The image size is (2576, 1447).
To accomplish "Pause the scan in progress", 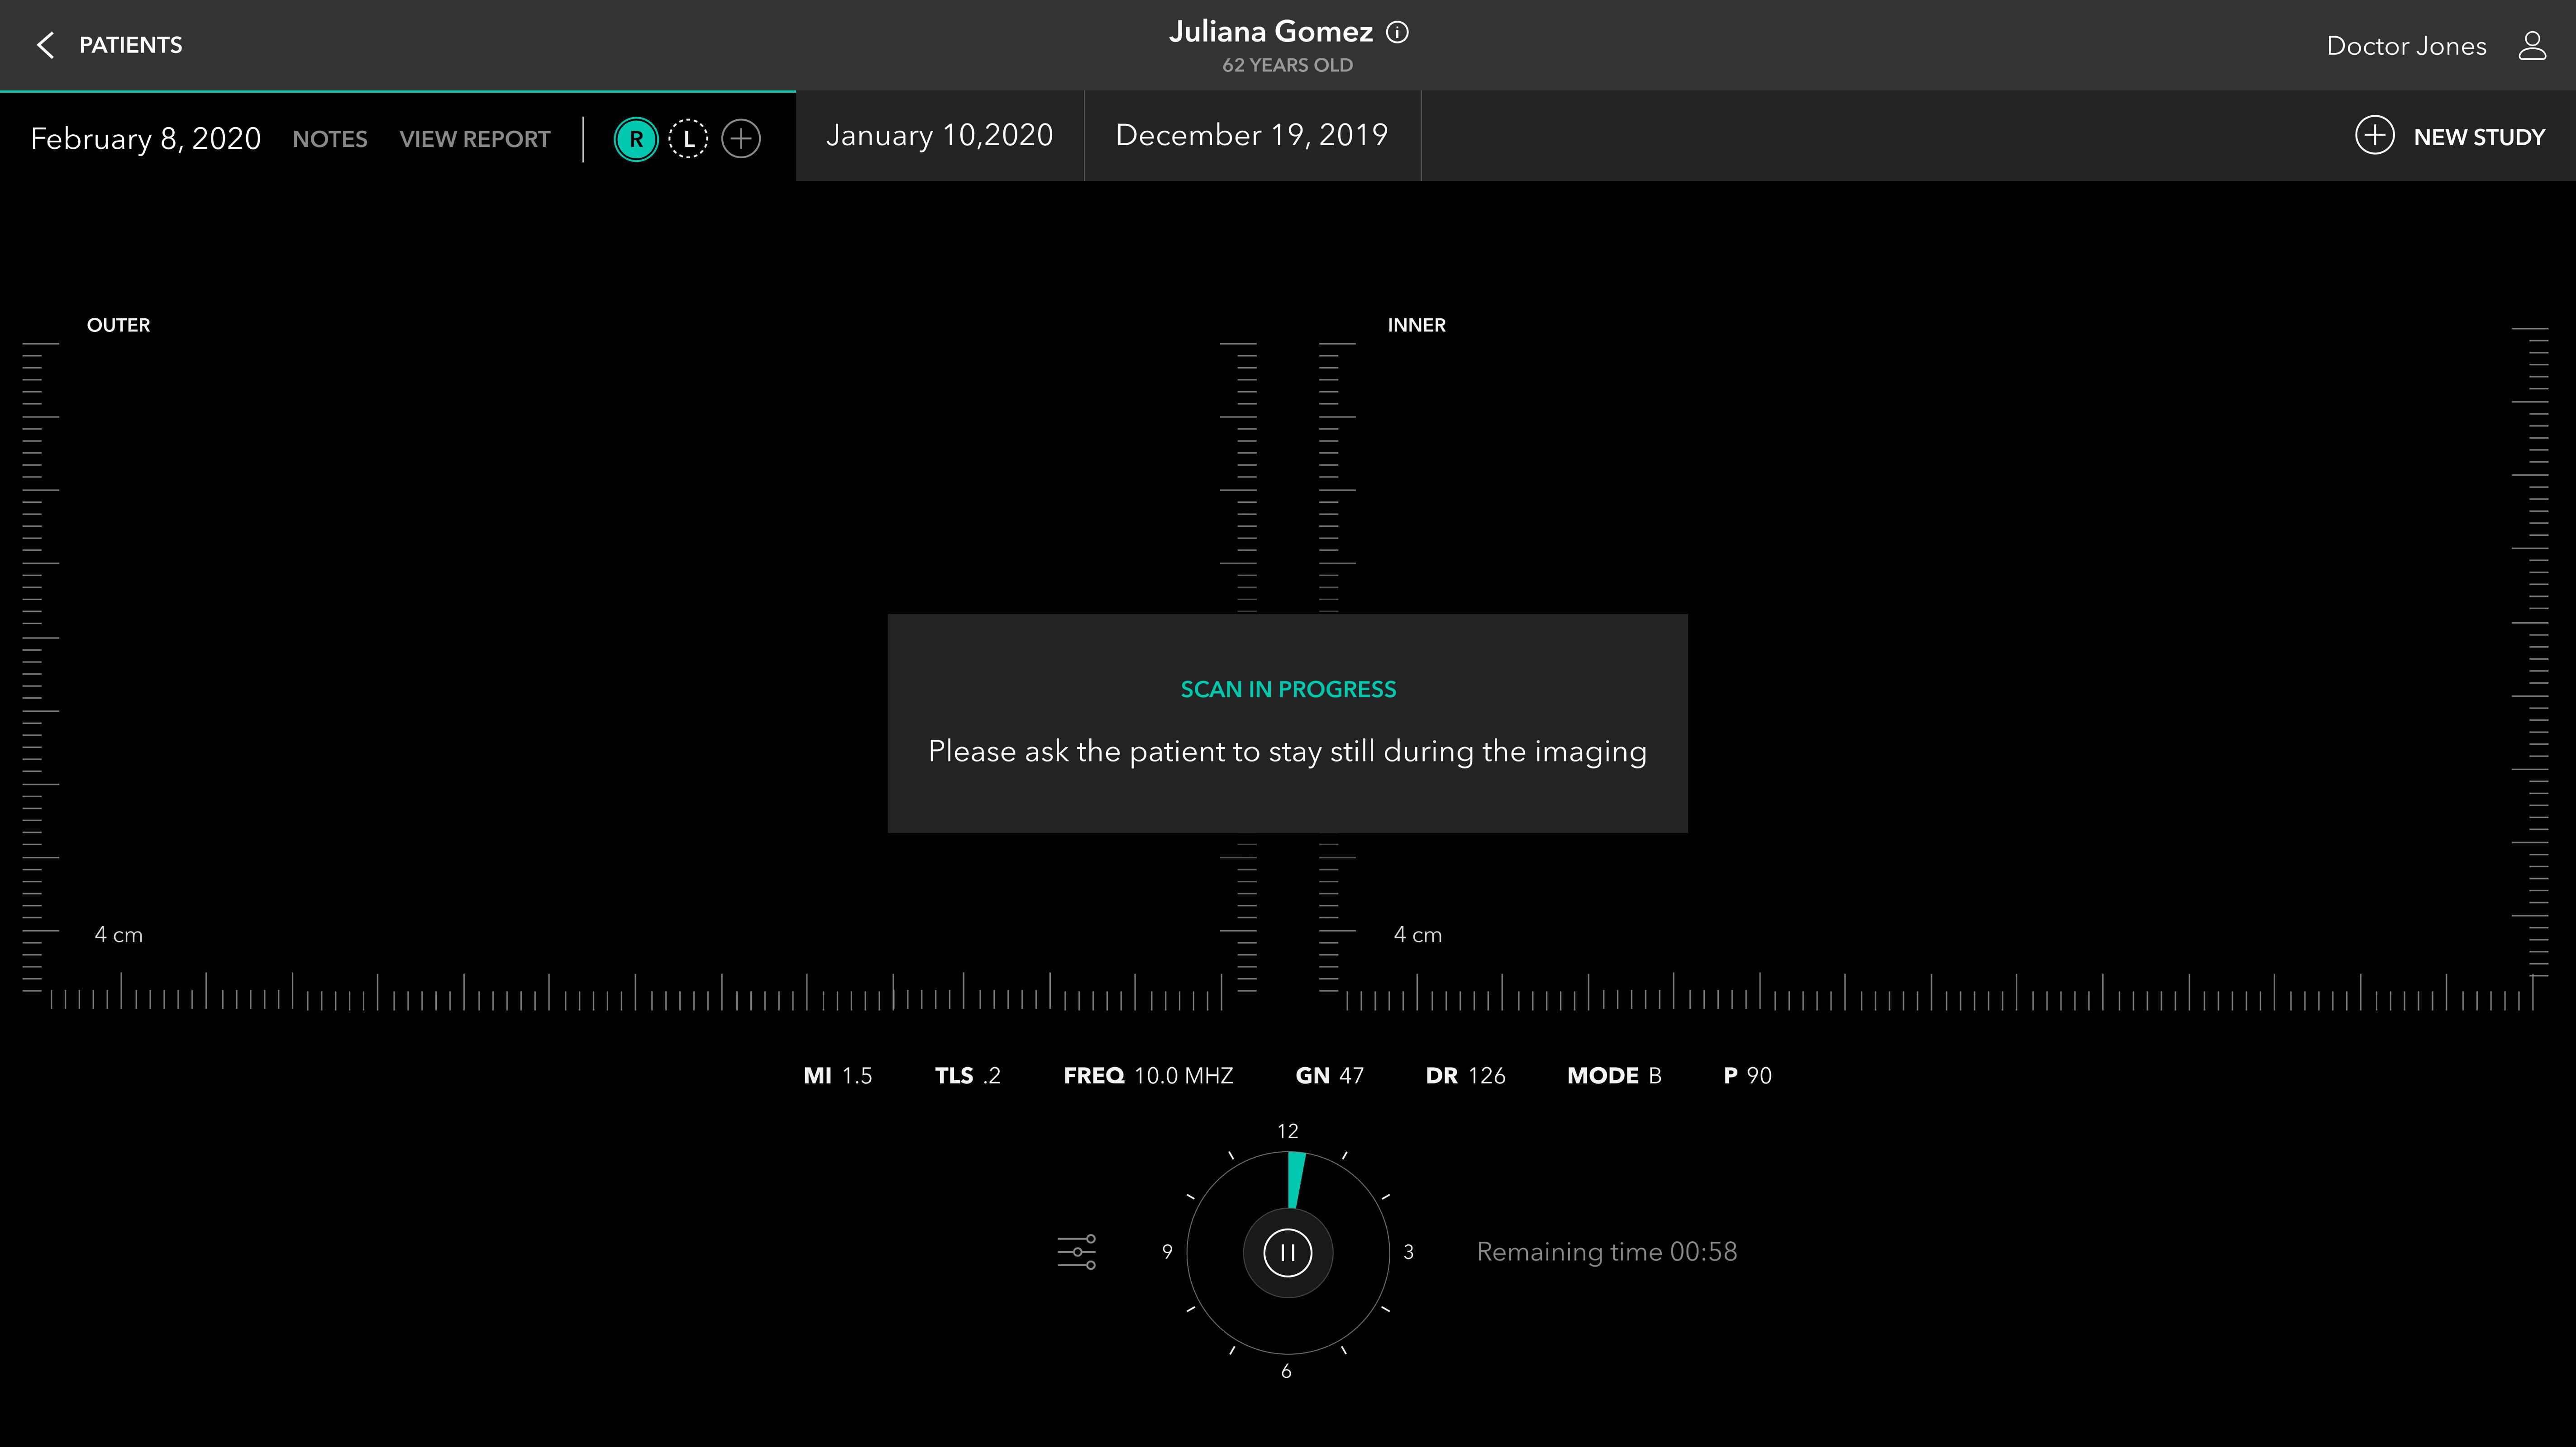I will [x=1287, y=1252].
